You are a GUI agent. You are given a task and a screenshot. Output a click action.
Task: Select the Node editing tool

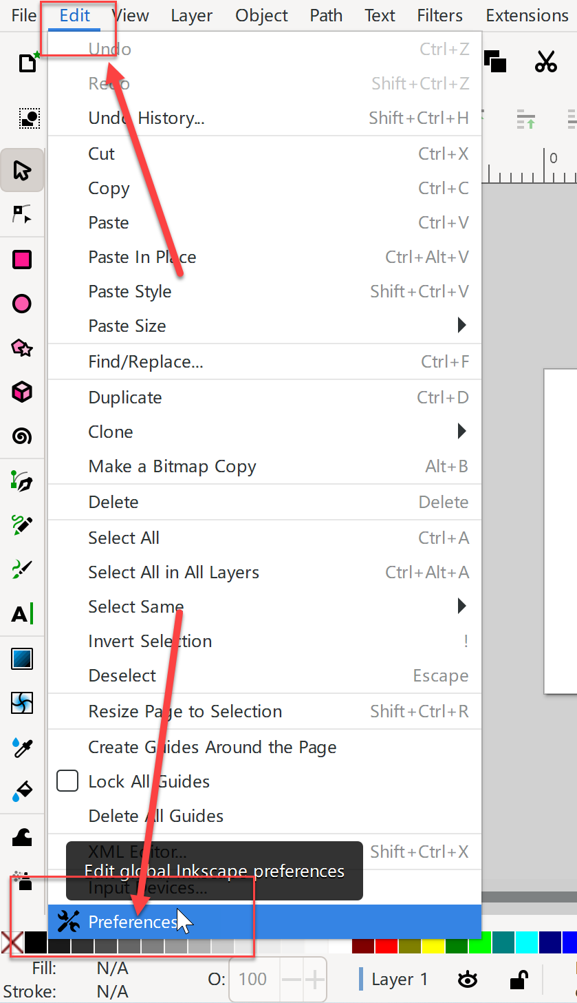coord(22,214)
